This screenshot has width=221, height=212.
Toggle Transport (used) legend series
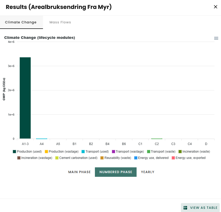point(95,152)
